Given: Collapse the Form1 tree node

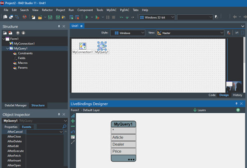Looking at the screenshot, I should pyautogui.click(x=4, y=39).
